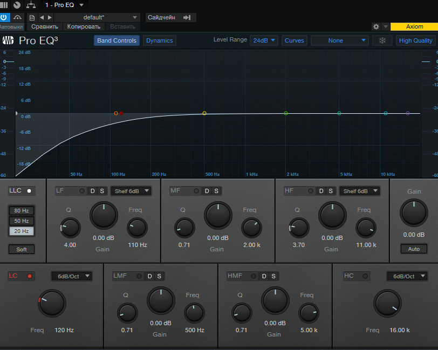Screen dimensions: 438x350
Task: Switch to the Dynamics tab
Action: tap(160, 40)
